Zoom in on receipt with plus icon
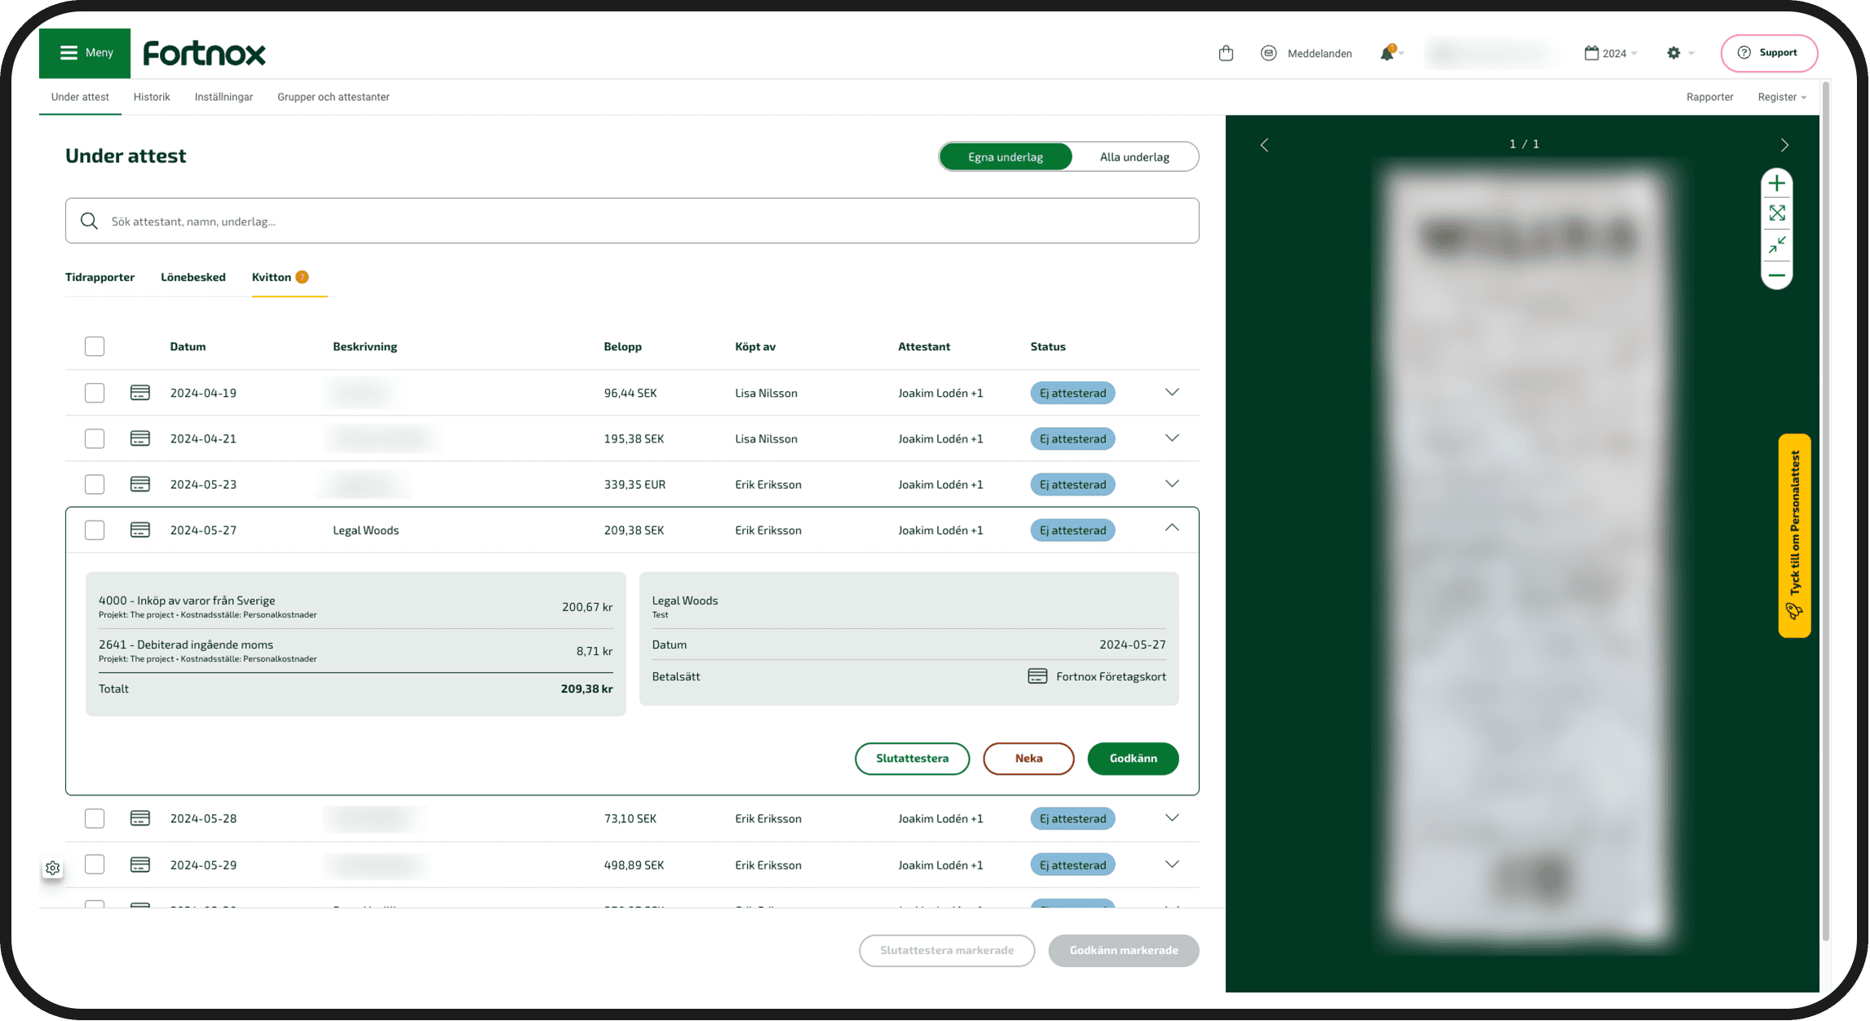Screen dimensions: 1870x1021 click(x=1776, y=183)
